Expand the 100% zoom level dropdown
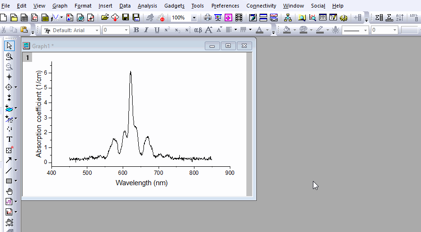The height and width of the screenshot is (232, 421). [x=194, y=17]
